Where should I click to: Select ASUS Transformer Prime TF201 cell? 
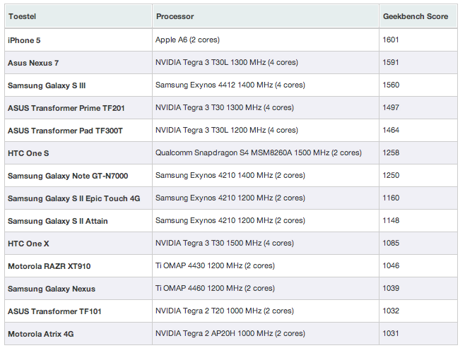click(x=78, y=108)
